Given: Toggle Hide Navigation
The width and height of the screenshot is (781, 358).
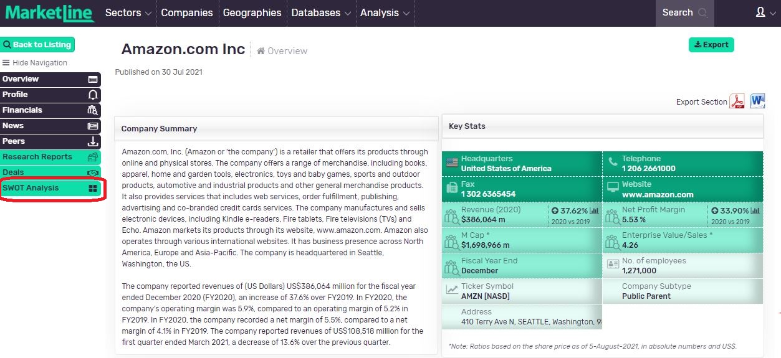Looking at the screenshot, I should (35, 63).
